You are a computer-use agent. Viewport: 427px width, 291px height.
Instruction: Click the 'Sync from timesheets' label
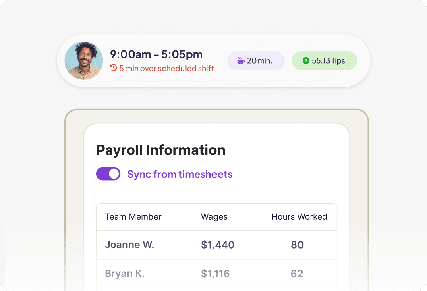click(180, 175)
